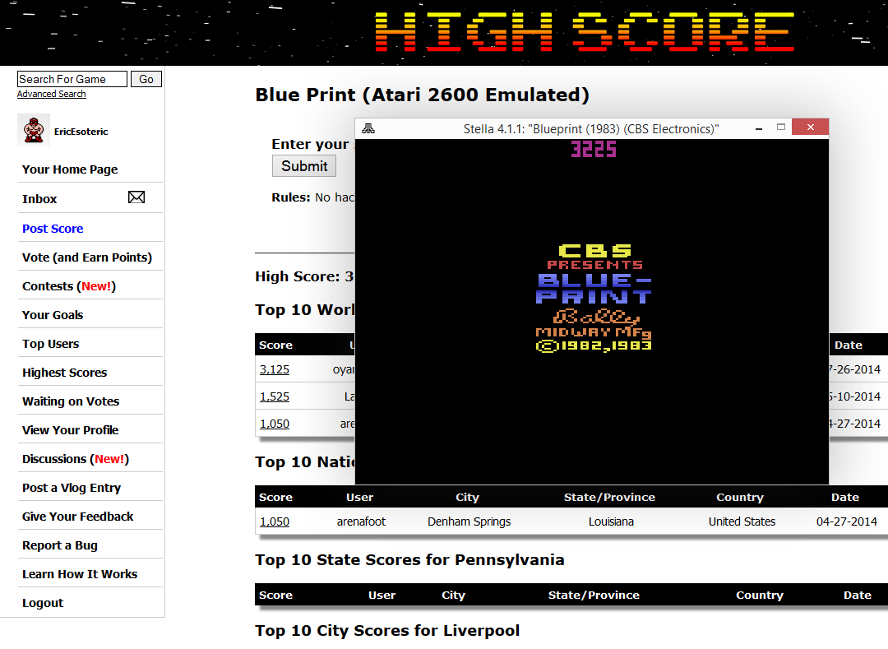Click the HIGH SCORE banner logo
The height and width of the screenshot is (649, 888).
coord(585,32)
